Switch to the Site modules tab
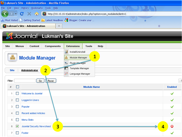 click(12, 70)
